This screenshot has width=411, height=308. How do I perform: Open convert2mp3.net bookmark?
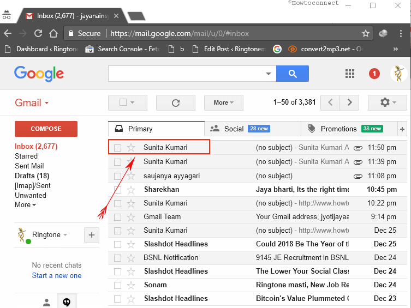(x=325, y=49)
